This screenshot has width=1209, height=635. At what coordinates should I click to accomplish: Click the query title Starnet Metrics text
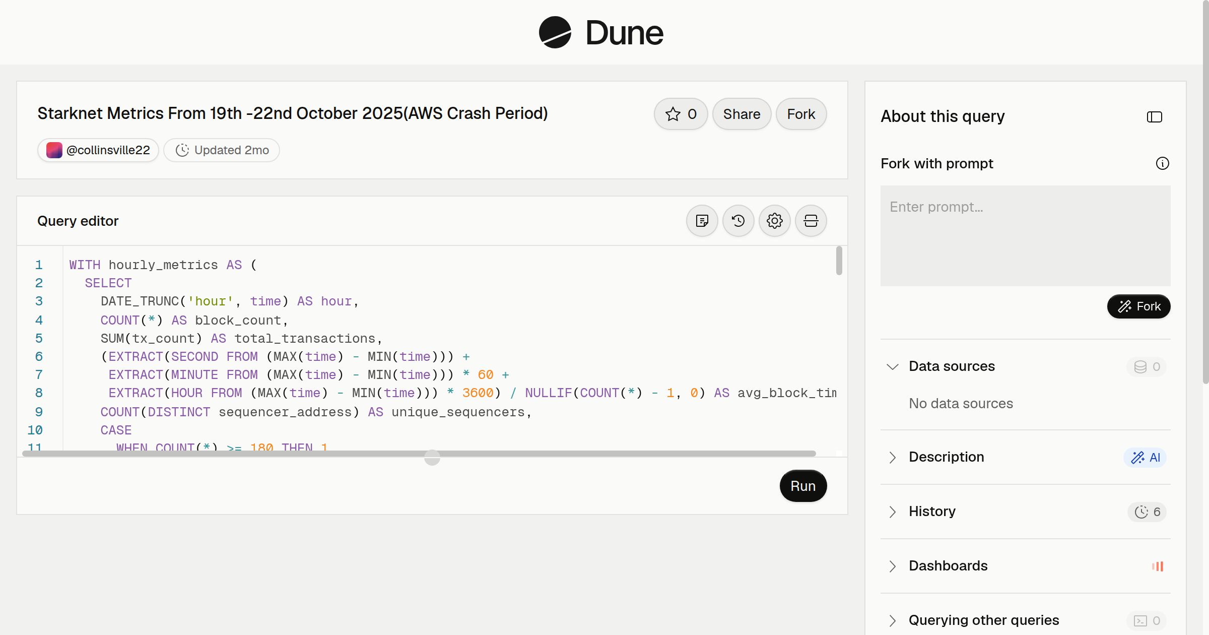pos(292,113)
